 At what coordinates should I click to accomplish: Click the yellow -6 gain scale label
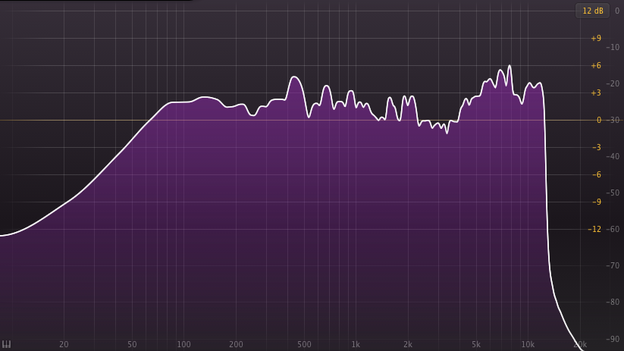[x=596, y=174]
